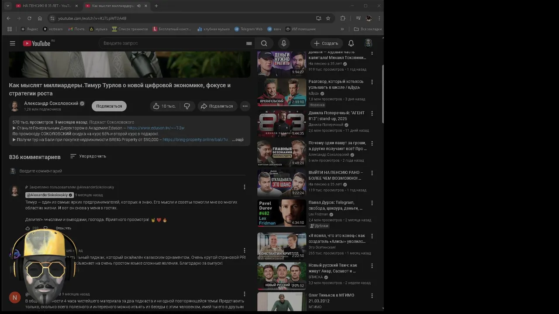Open the Архангельский video thumbnail
Viewport: 559px width, 314px height.
[x=281, y=92]
